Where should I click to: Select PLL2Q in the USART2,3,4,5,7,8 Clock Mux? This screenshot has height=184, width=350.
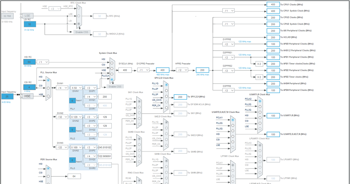coord(233,125)
